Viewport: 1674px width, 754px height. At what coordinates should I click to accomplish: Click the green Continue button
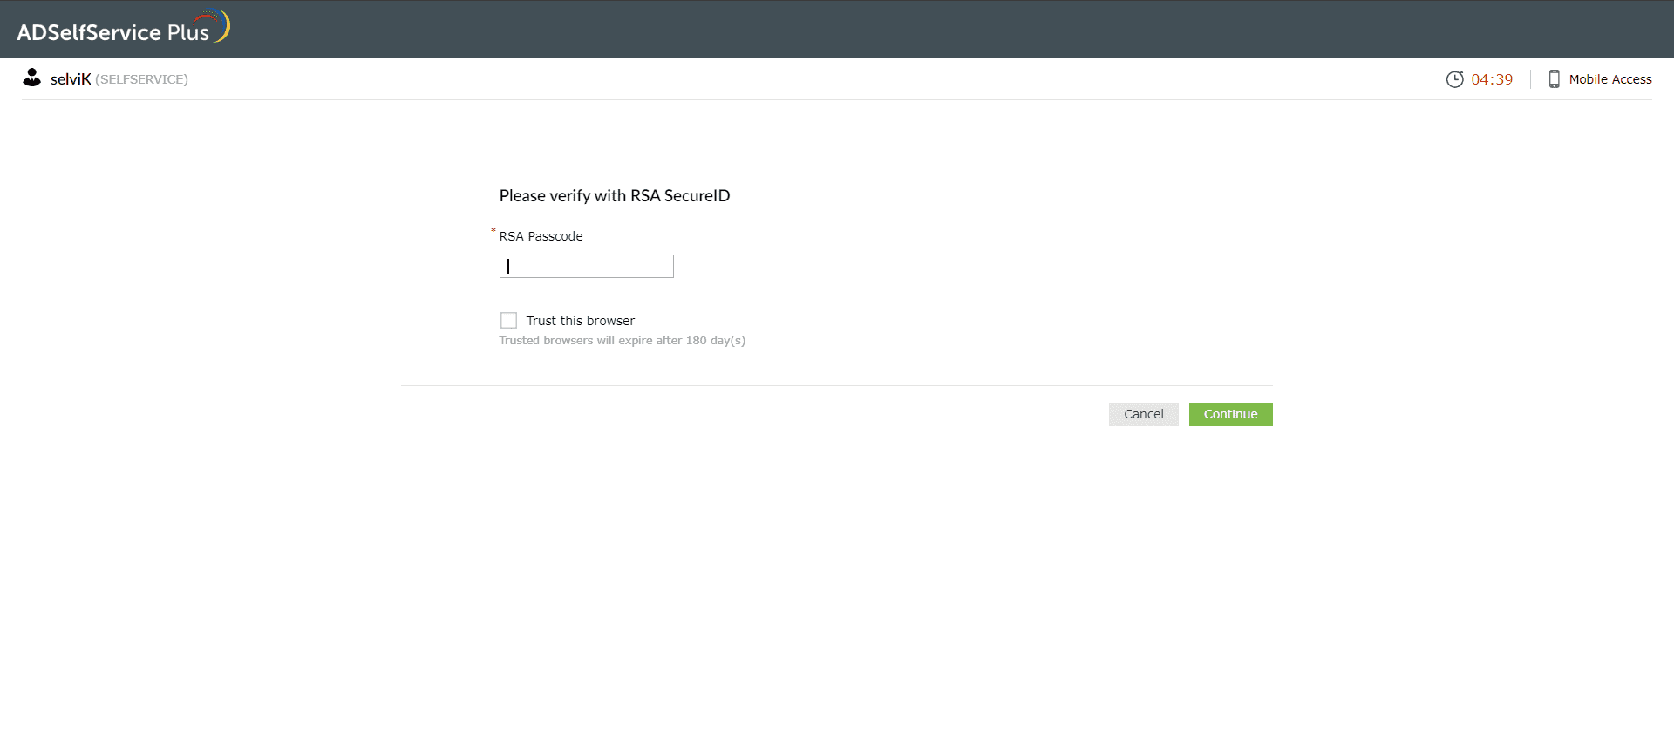point(1230,414)
